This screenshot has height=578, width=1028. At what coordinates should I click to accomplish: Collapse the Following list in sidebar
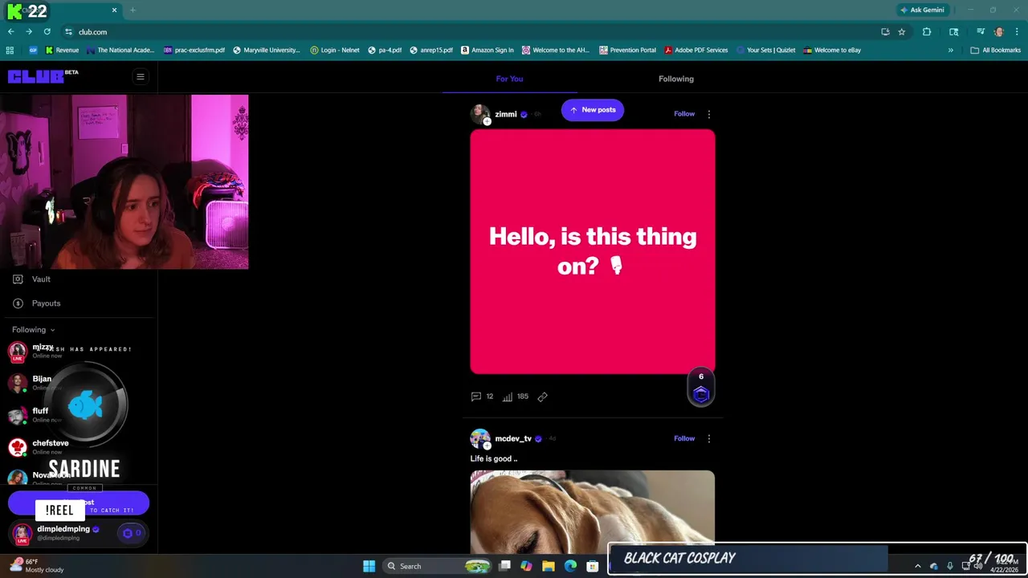click(x=34, y=330)
